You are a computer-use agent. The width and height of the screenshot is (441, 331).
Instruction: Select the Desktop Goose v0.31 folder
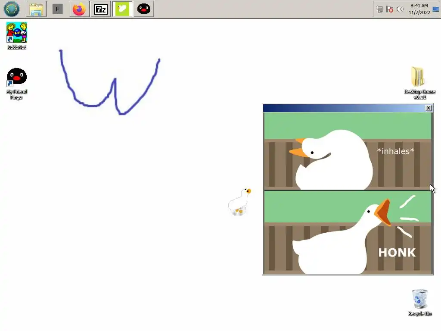(419, 83)
